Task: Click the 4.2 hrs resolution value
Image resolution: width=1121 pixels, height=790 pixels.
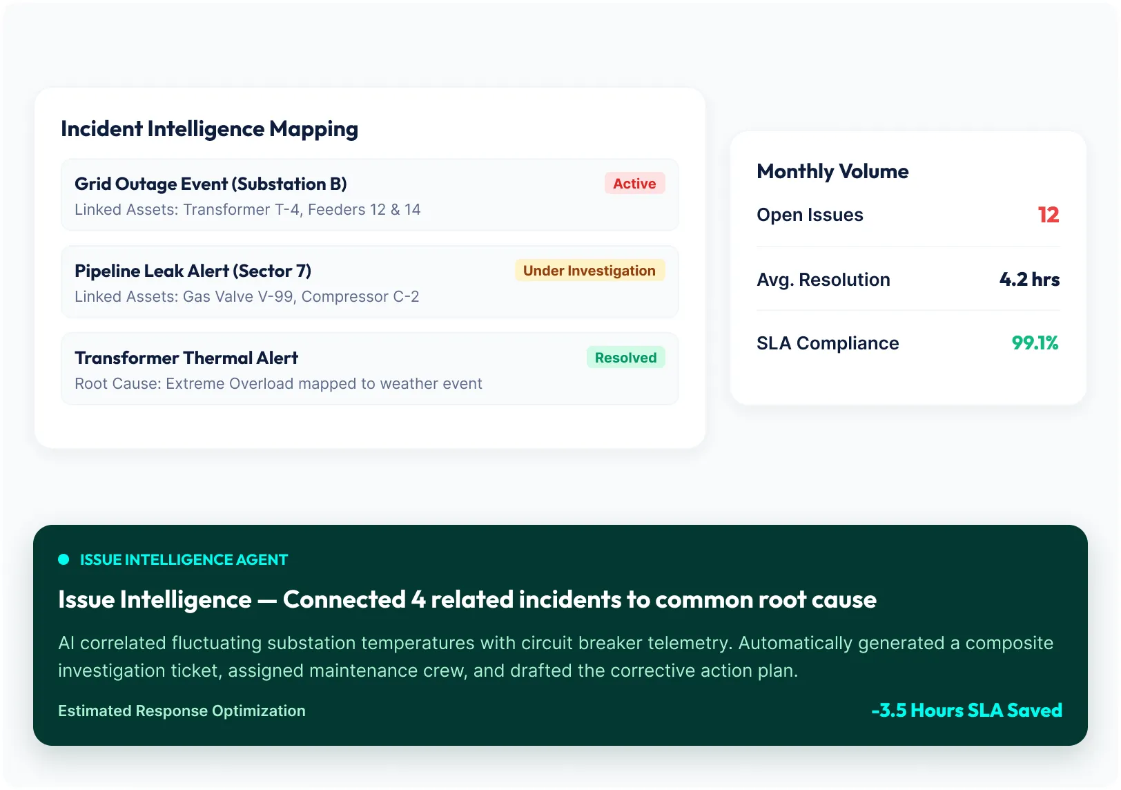Action: click(x=1029, y=280)
